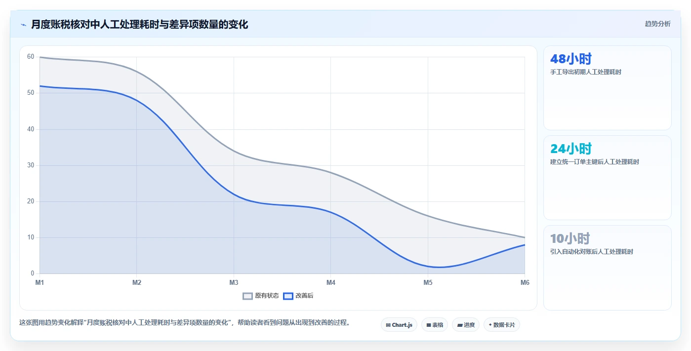This screenshot has width=691, height=351.
Task: Select the Chart.js tag chip
Action: click(x=399, y=325)
